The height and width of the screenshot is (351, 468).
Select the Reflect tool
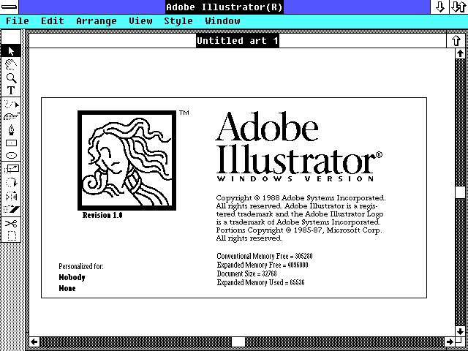(11, 196)
